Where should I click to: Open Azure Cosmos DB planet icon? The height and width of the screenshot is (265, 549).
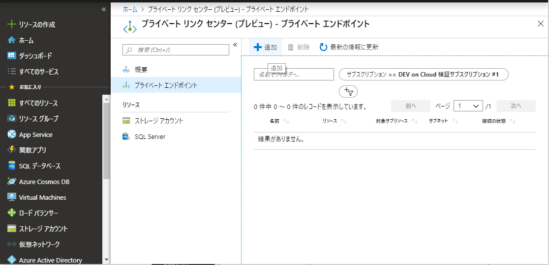pos(12,182)
